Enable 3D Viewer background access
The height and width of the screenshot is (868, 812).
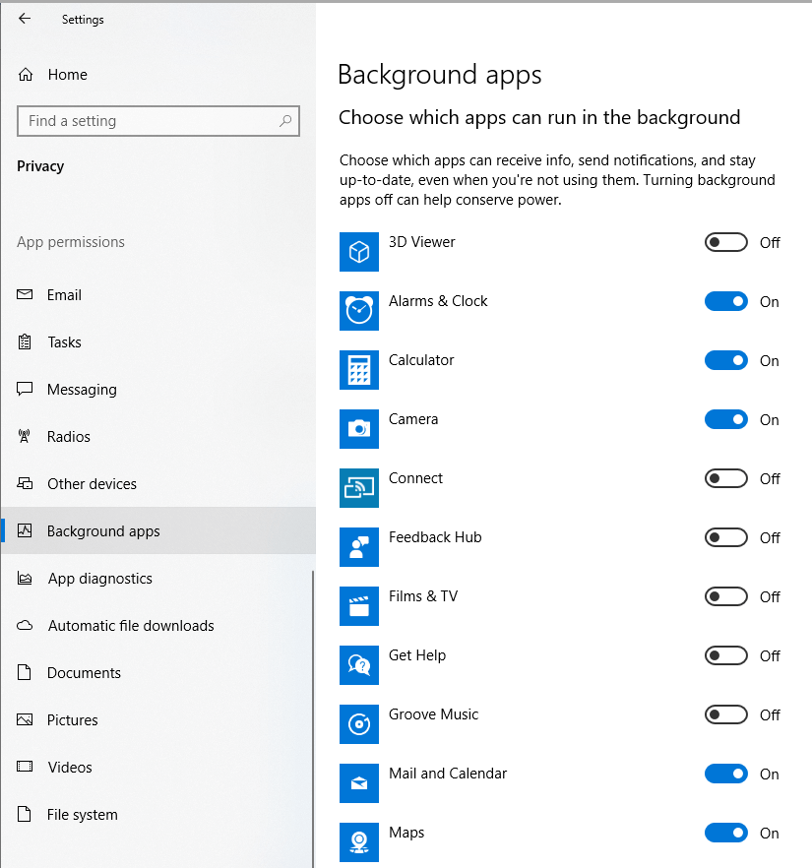coord(725,242)
